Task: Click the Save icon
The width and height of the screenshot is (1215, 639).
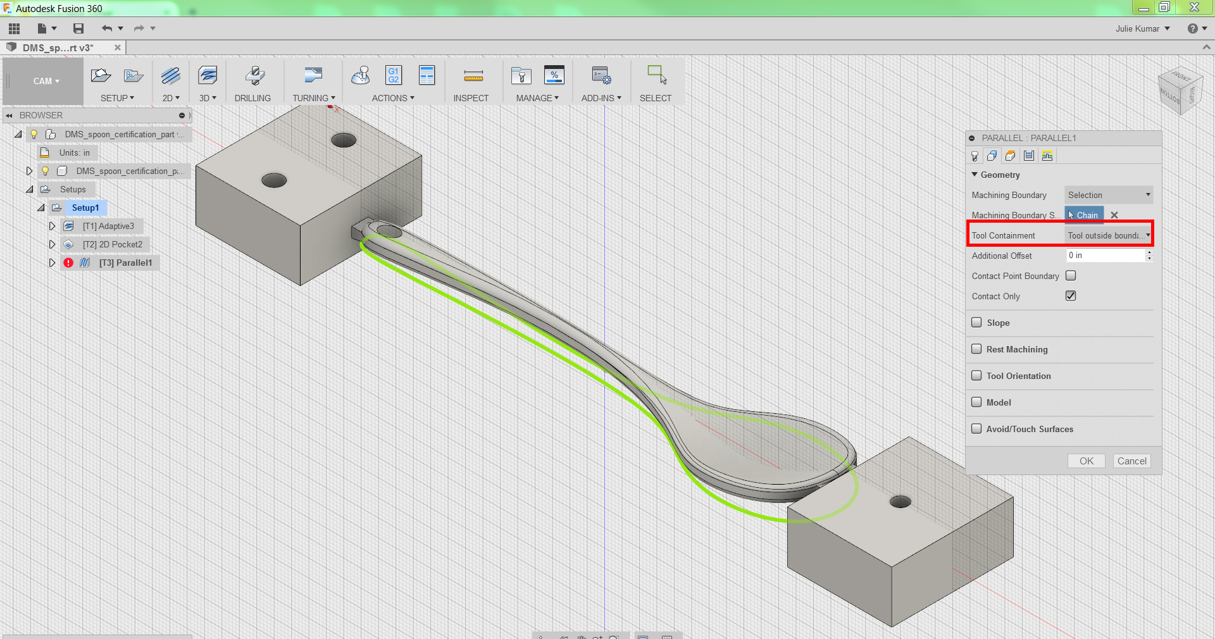Action: [x=78, y=28]
